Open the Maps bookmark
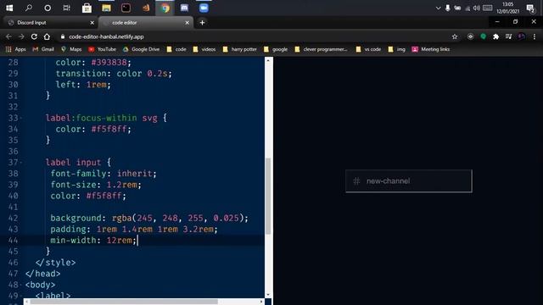This screenshot has height=305, width=543. 71,49
